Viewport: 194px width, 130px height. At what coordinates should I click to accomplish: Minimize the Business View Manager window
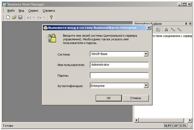179,4
